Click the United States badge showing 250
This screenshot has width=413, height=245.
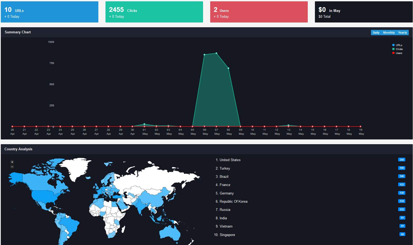(x=402, y=160)
